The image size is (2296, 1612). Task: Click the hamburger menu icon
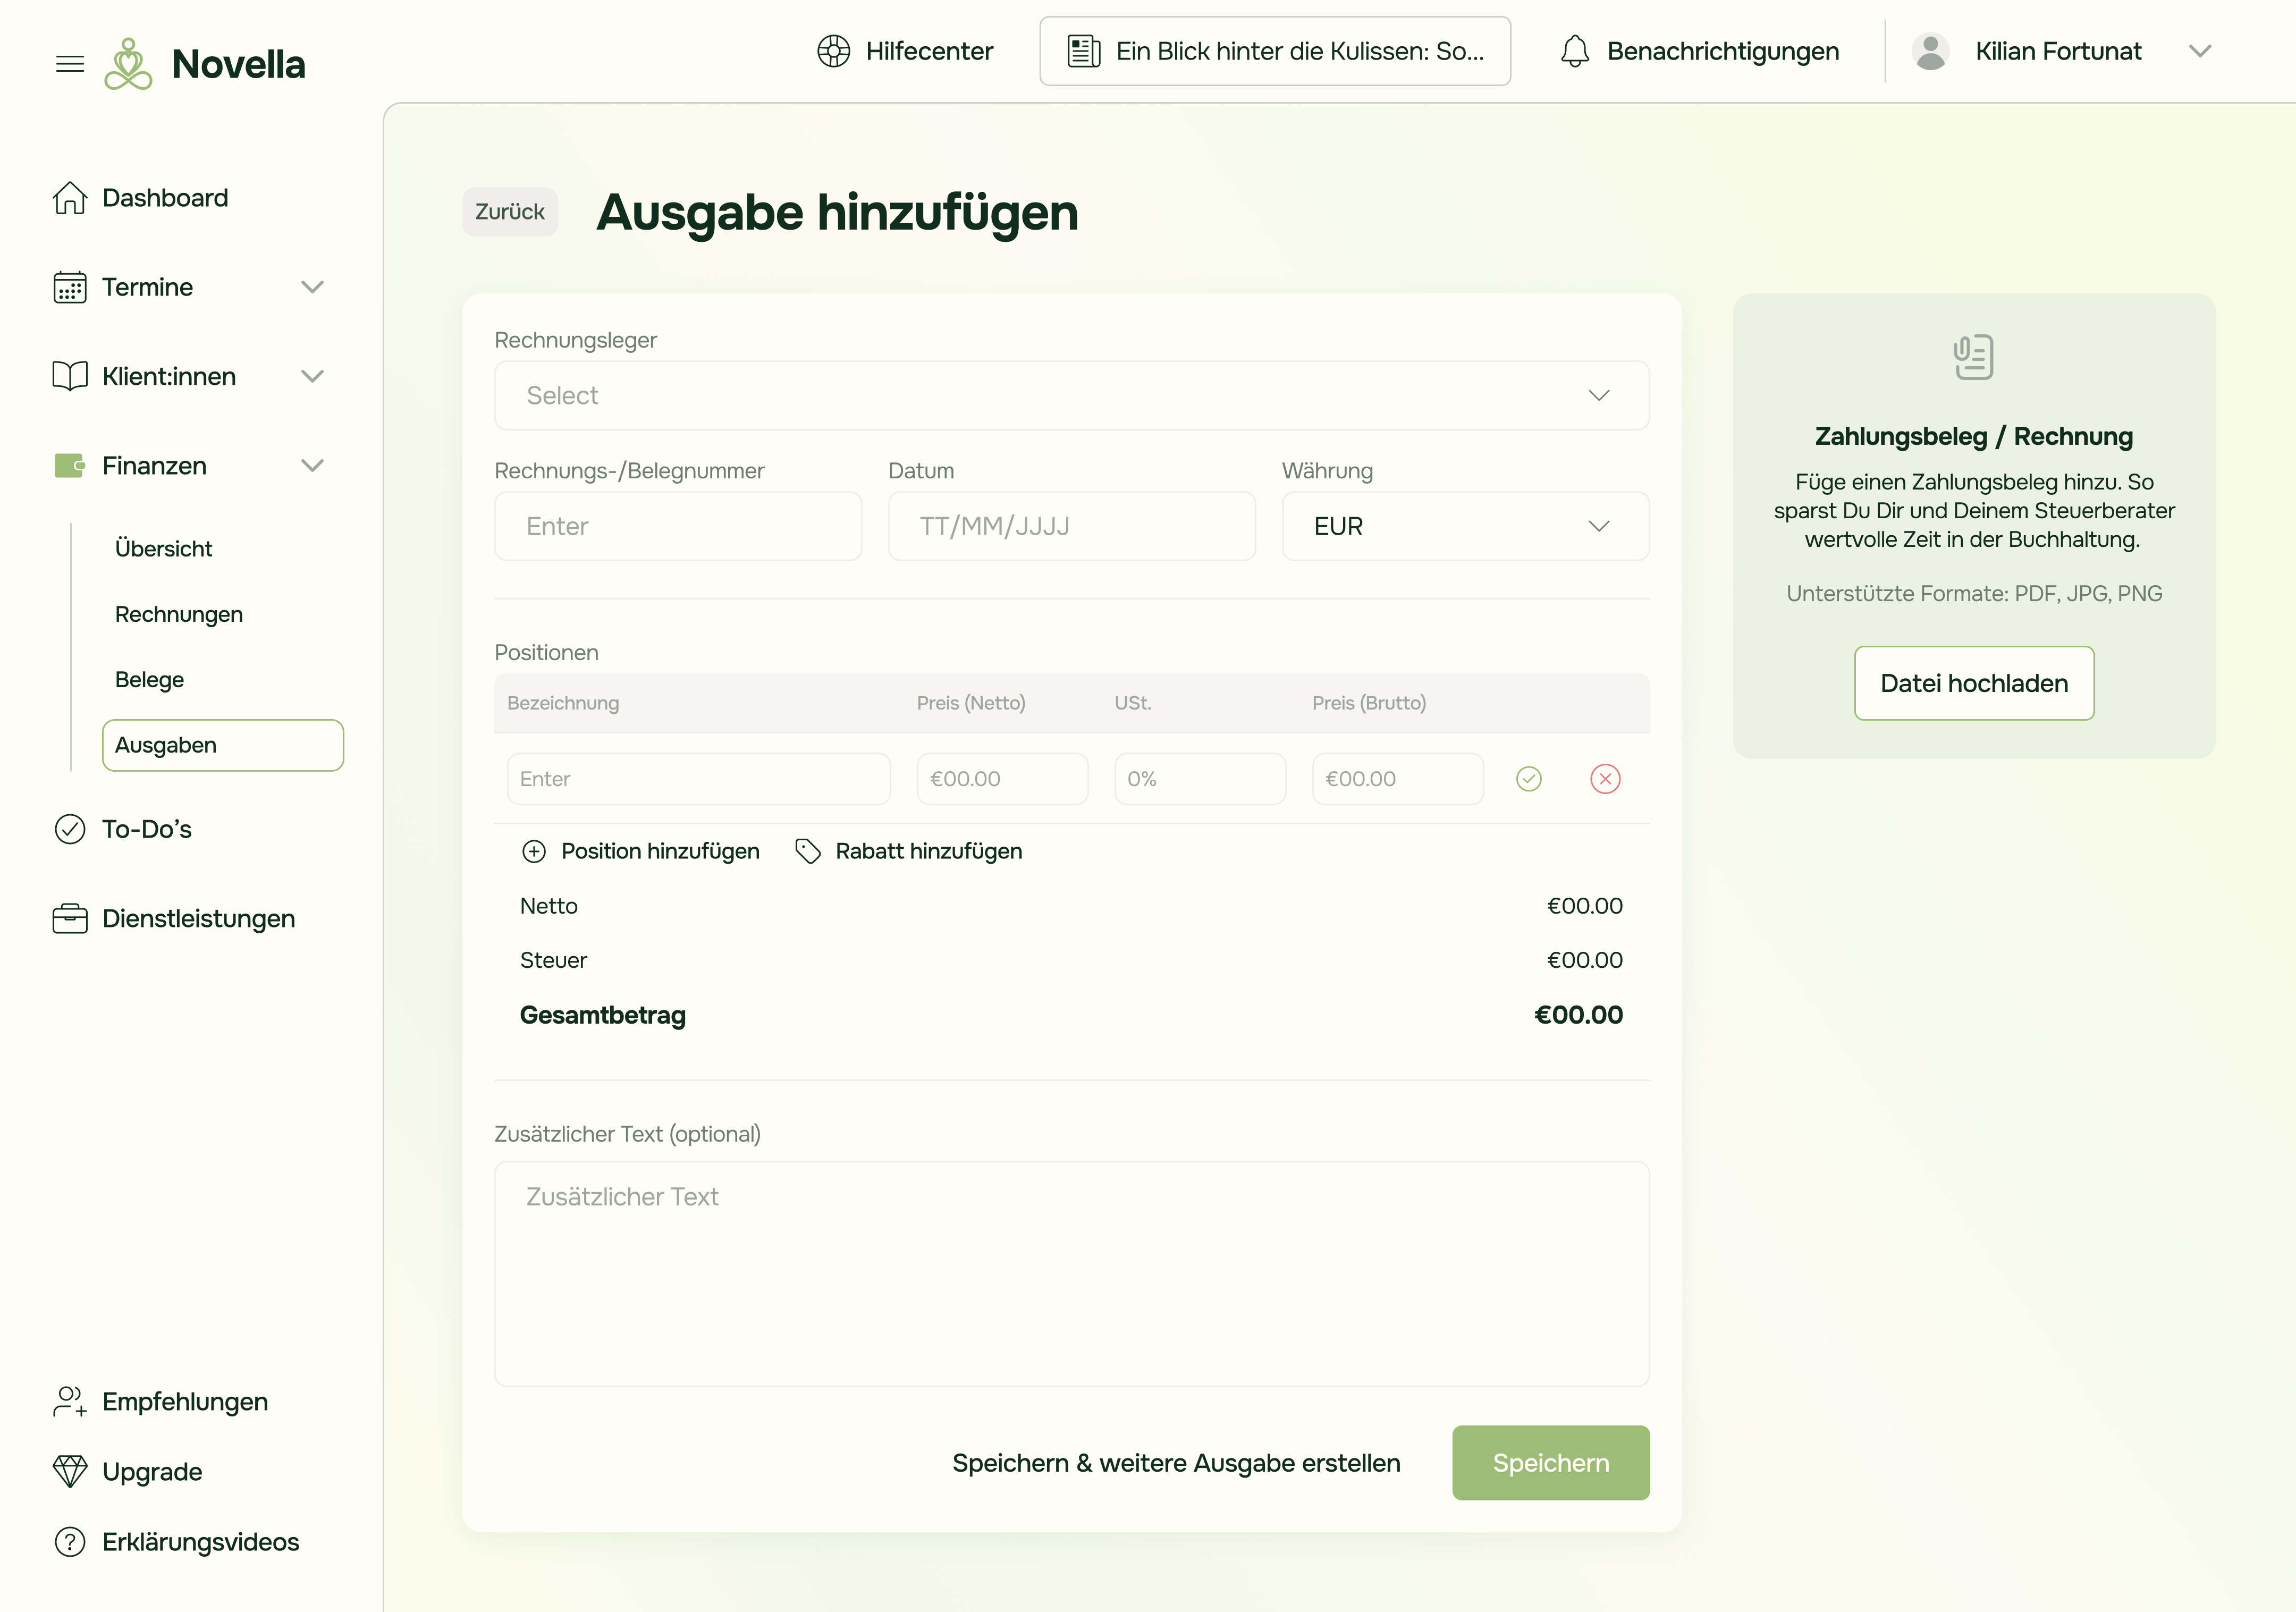point(69,64)
